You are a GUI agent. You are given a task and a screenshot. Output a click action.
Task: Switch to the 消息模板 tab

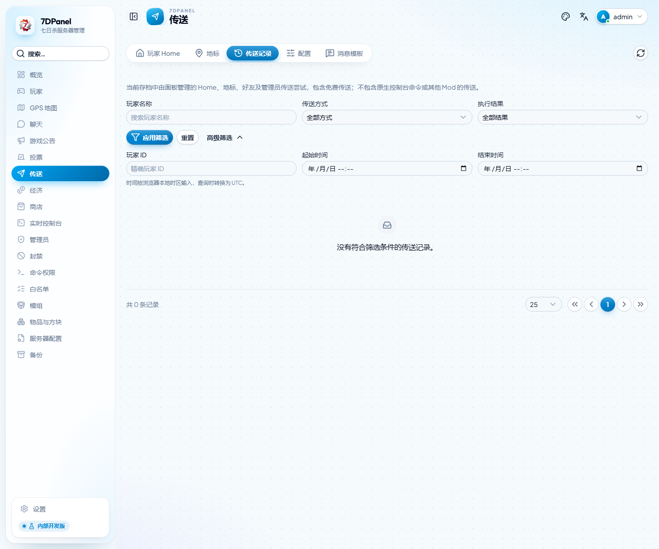pos(345,54)
